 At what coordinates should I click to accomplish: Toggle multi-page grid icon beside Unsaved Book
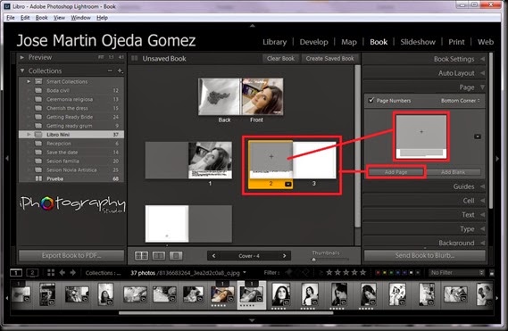click(135, 59)
